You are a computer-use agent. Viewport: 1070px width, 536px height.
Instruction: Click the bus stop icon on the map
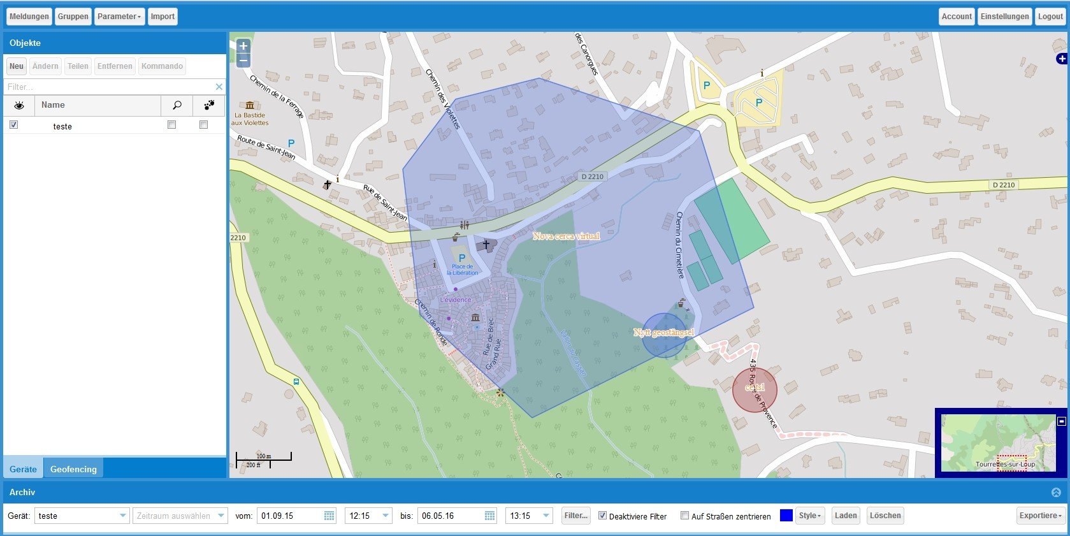pyautogui.click(x=296, y=382)
